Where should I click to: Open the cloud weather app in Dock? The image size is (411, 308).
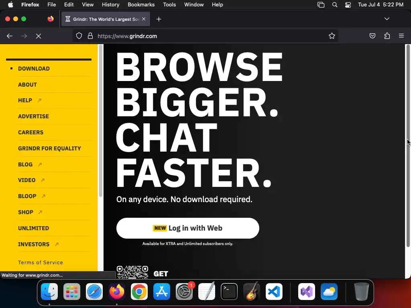(329, 292)
